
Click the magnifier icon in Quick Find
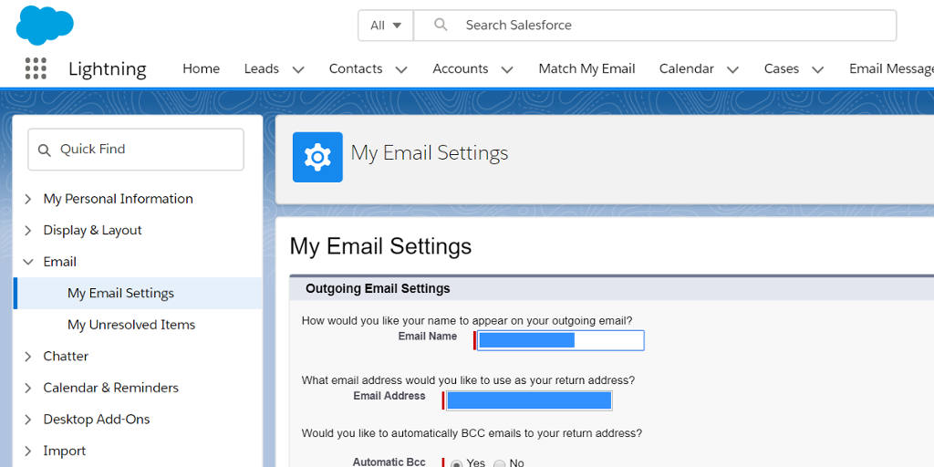44,150
